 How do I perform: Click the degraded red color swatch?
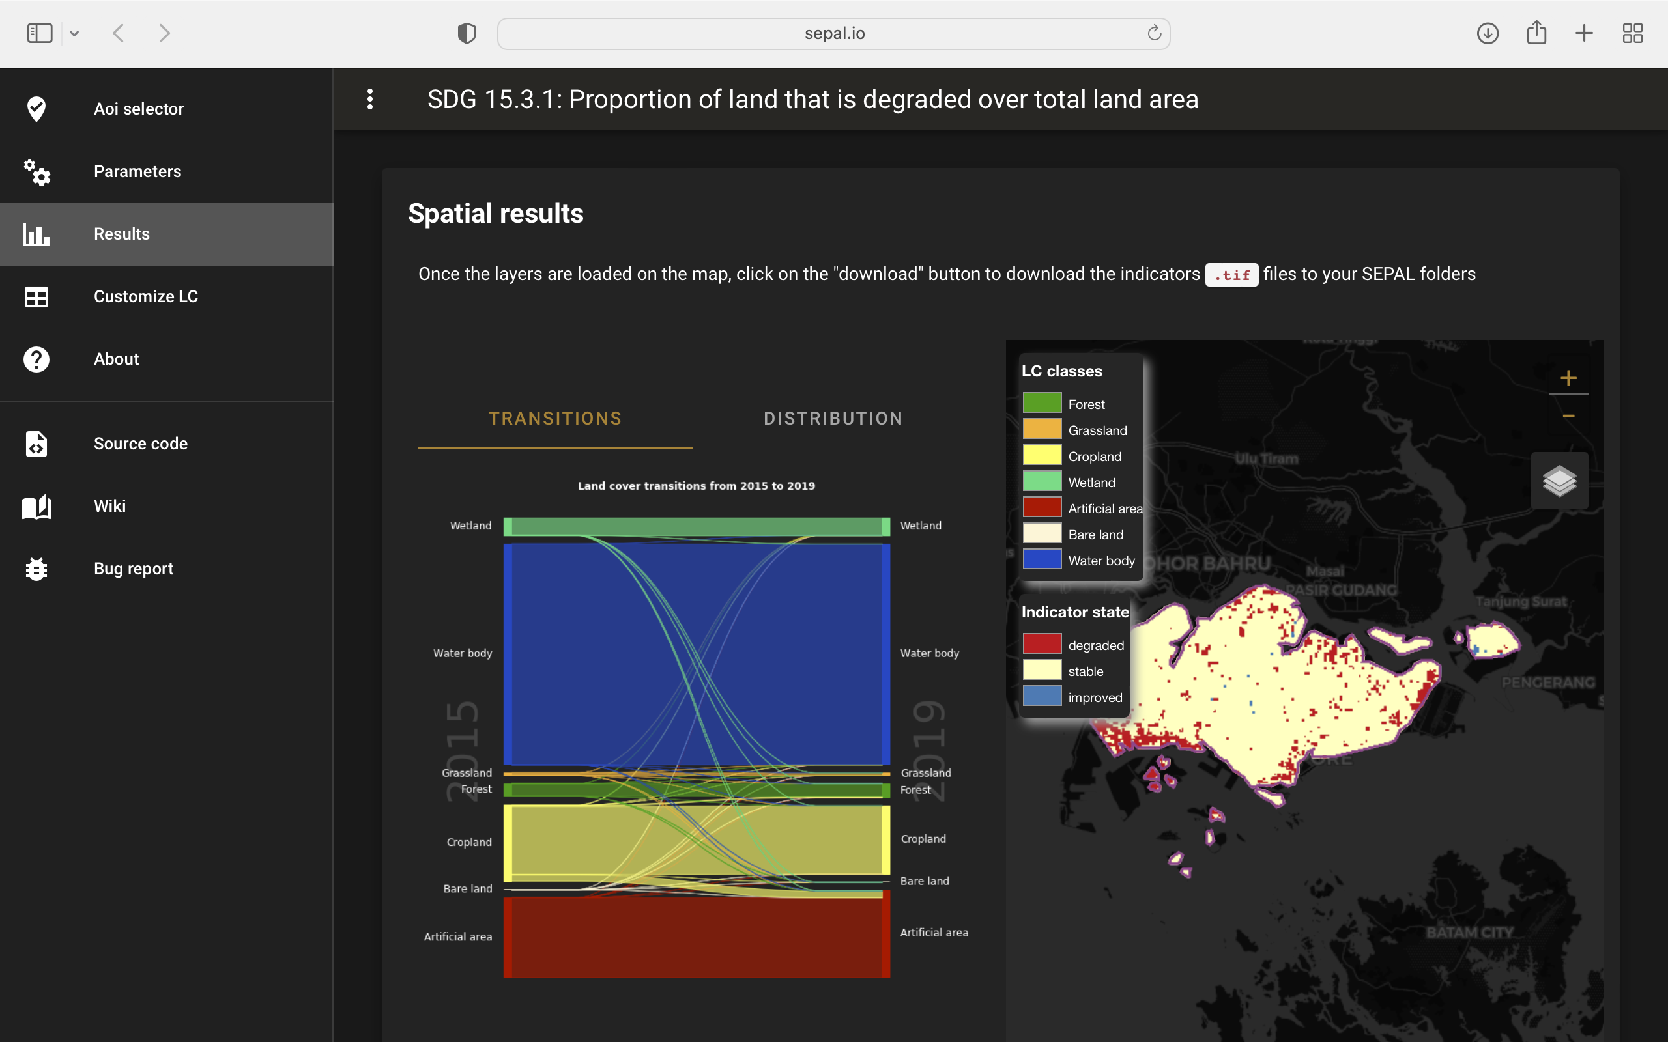pyautogui.click(x=1041, y=644)
